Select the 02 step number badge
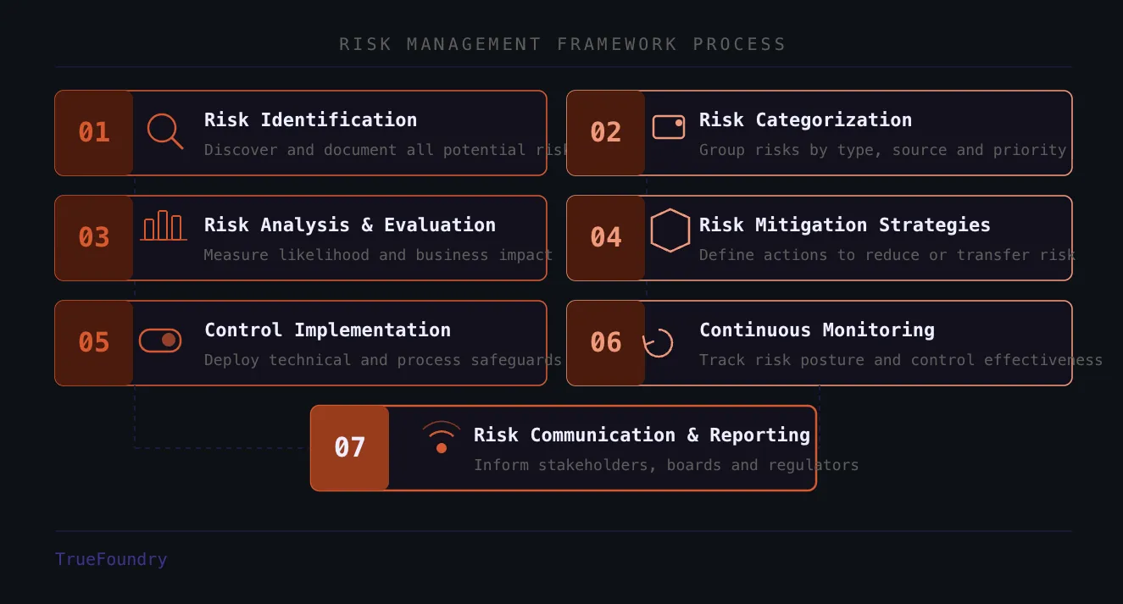Viewport: 1123px width, 604px height. click(x=606, y=133)
